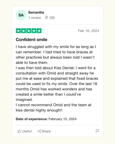Click the review body paragraph text
Image resolution: width=115 pixels, height=144 pixels.
(57, 78)
